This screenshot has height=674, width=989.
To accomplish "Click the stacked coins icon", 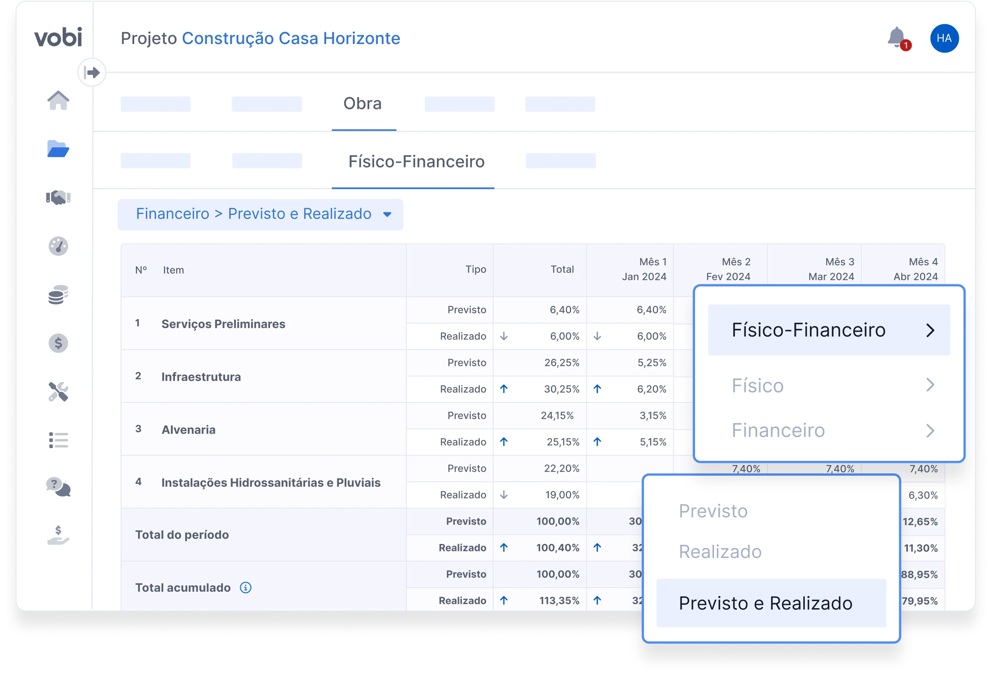I will click(58, 295).
